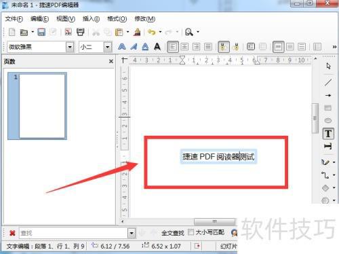
Task: Open the search history dropdown arrow
Action: click(132, 233)
